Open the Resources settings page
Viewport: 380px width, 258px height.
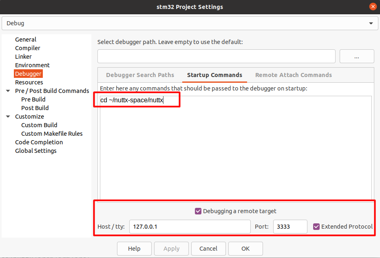[x=29, y=82]
